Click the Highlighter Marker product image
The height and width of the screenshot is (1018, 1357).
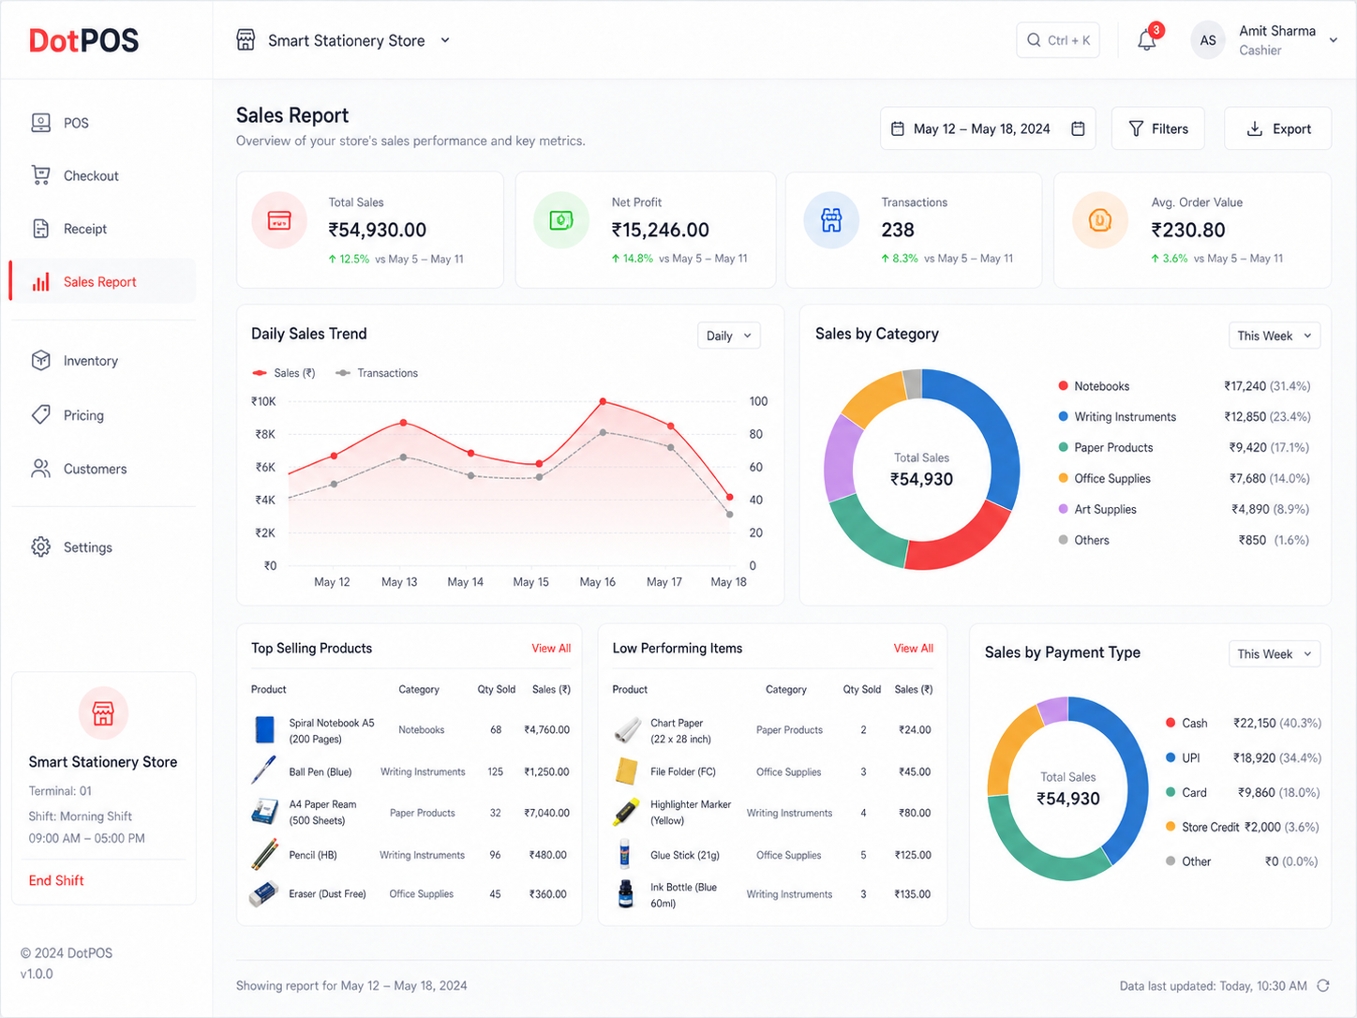[x=625, y=812]
